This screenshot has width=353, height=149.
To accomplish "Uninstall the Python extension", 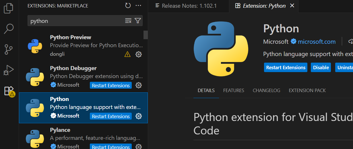I will 344,67.
